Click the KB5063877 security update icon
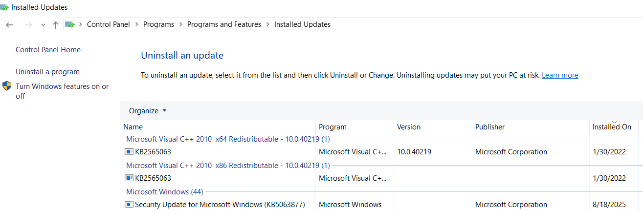This screenshot has width=643, height=211. (x=129, y=205)
